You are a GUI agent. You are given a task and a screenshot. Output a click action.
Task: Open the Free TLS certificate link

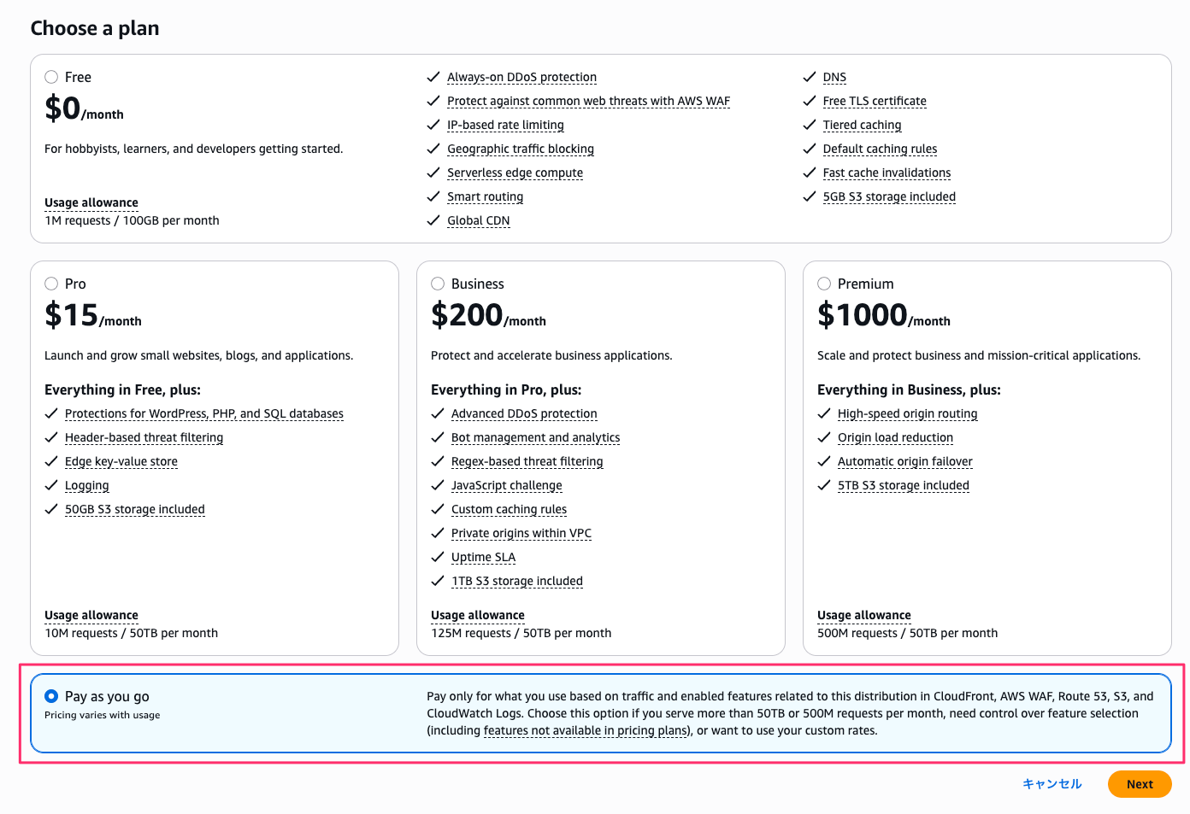[x=874, y=101]
